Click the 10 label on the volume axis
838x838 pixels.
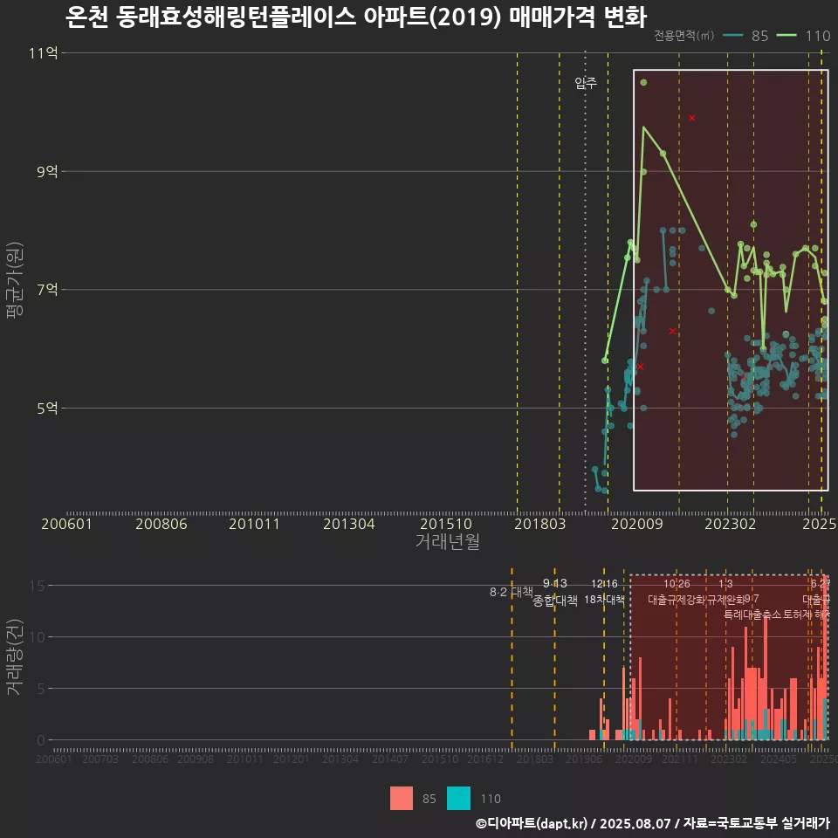click(37, 637)
